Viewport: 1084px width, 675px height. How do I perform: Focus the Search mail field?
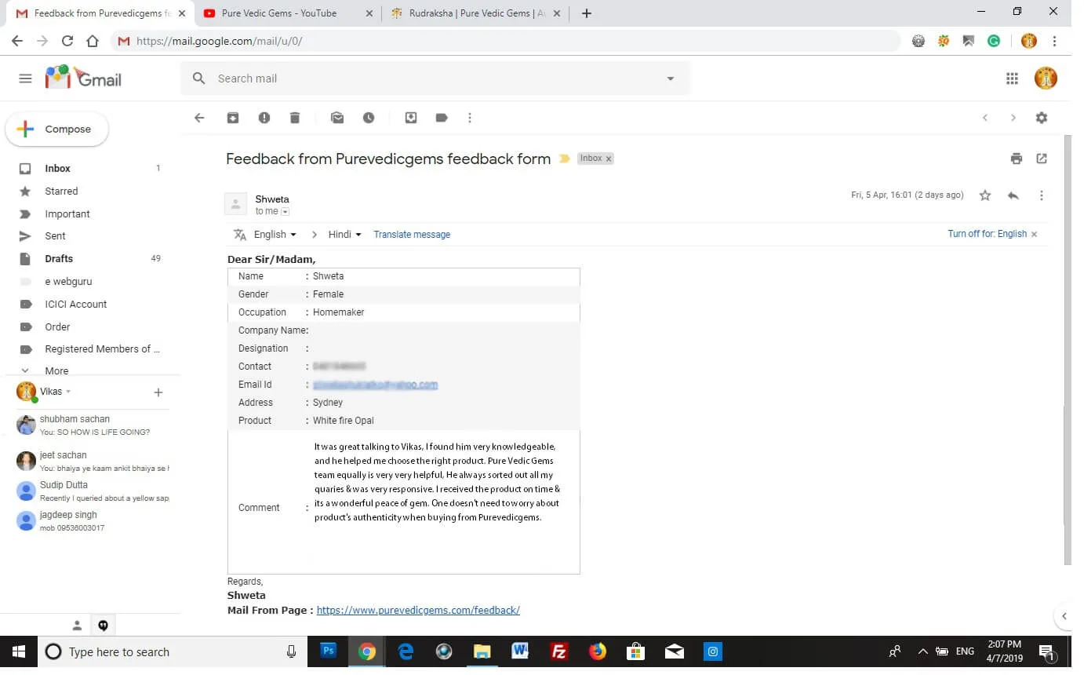tap(435, 78)
